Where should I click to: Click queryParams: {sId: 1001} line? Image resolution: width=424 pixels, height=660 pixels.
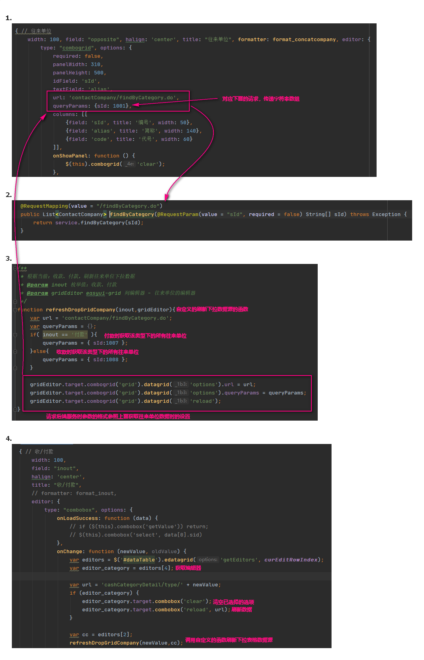pos(92,106)
